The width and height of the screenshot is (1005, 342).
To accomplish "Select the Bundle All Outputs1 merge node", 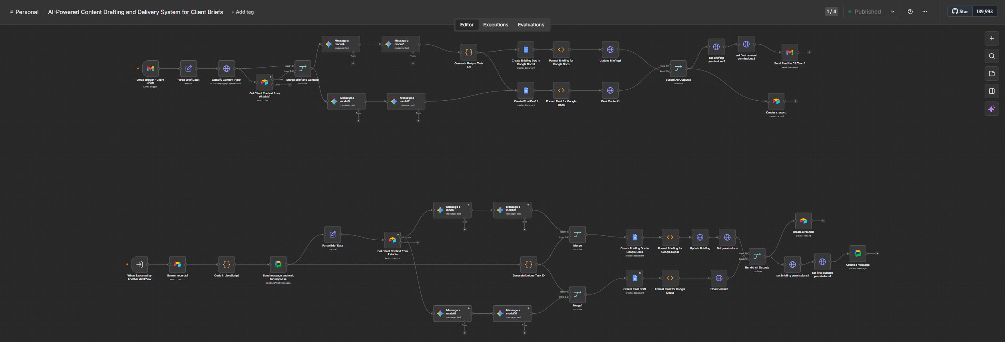I will click(x=678, y=69).
